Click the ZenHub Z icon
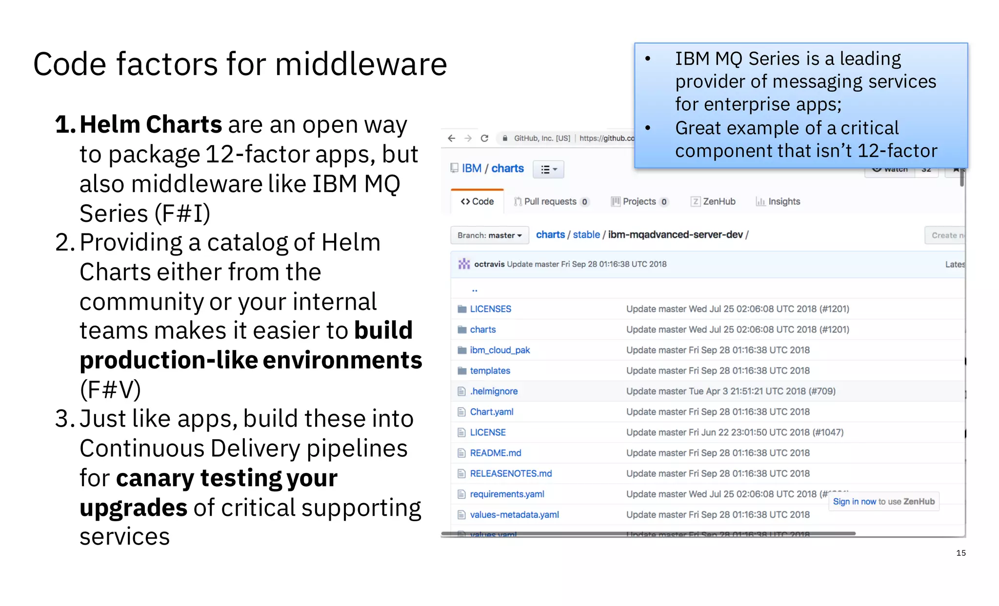The height and width of the screenshot is (606, 999). 696,201
